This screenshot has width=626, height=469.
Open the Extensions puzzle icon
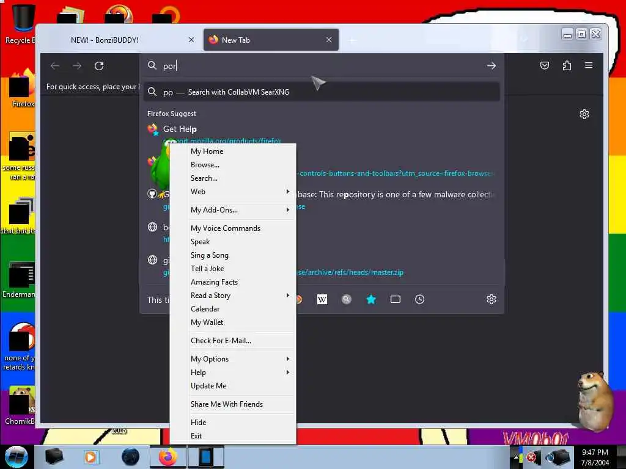567,65
